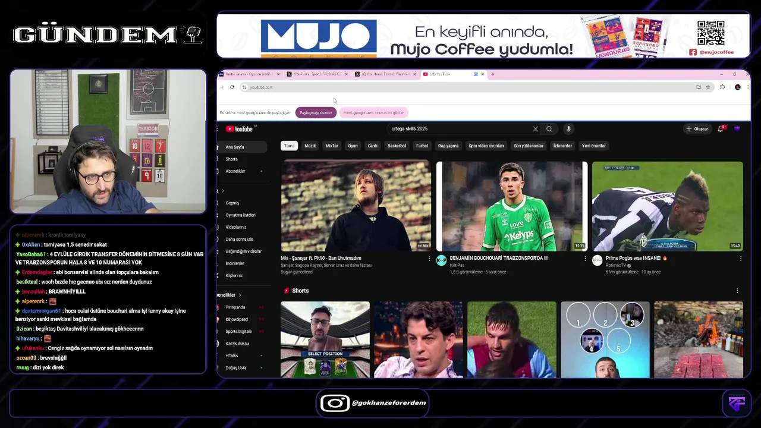
Task: Click meet.google.com sekmesini göster button
Action: [x=373, y=112]
